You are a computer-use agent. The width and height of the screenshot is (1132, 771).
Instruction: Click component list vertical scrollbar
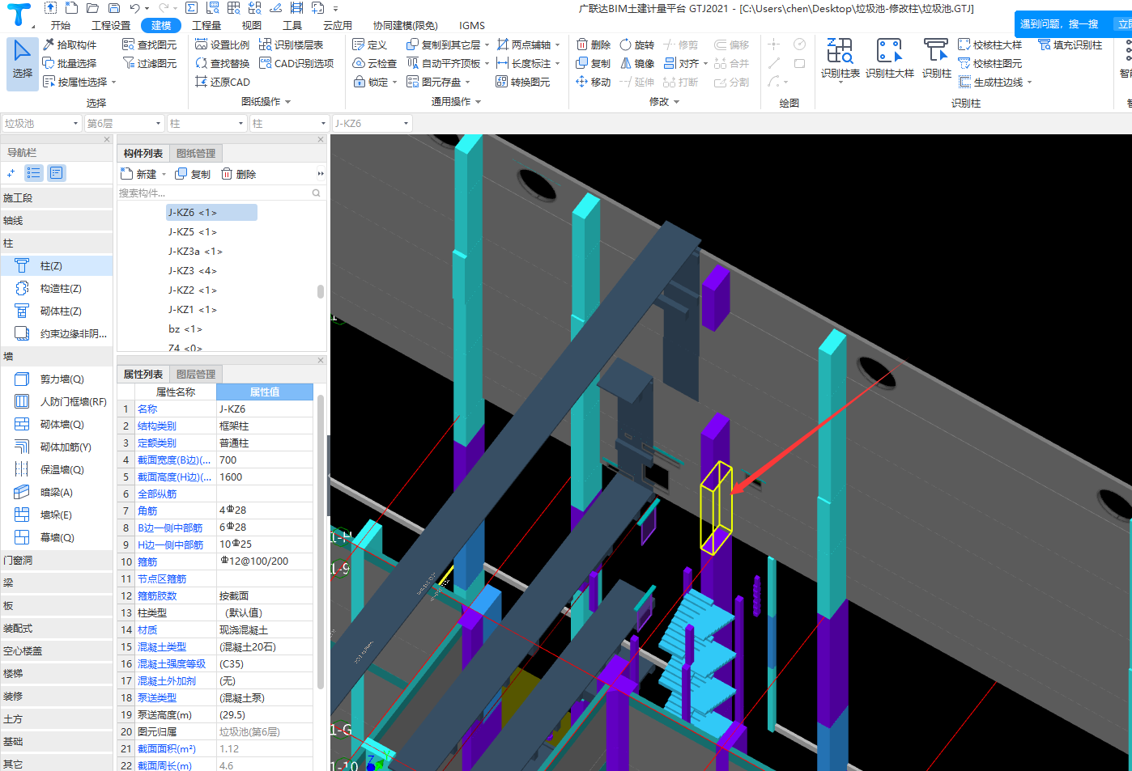(x=321, y=291)
